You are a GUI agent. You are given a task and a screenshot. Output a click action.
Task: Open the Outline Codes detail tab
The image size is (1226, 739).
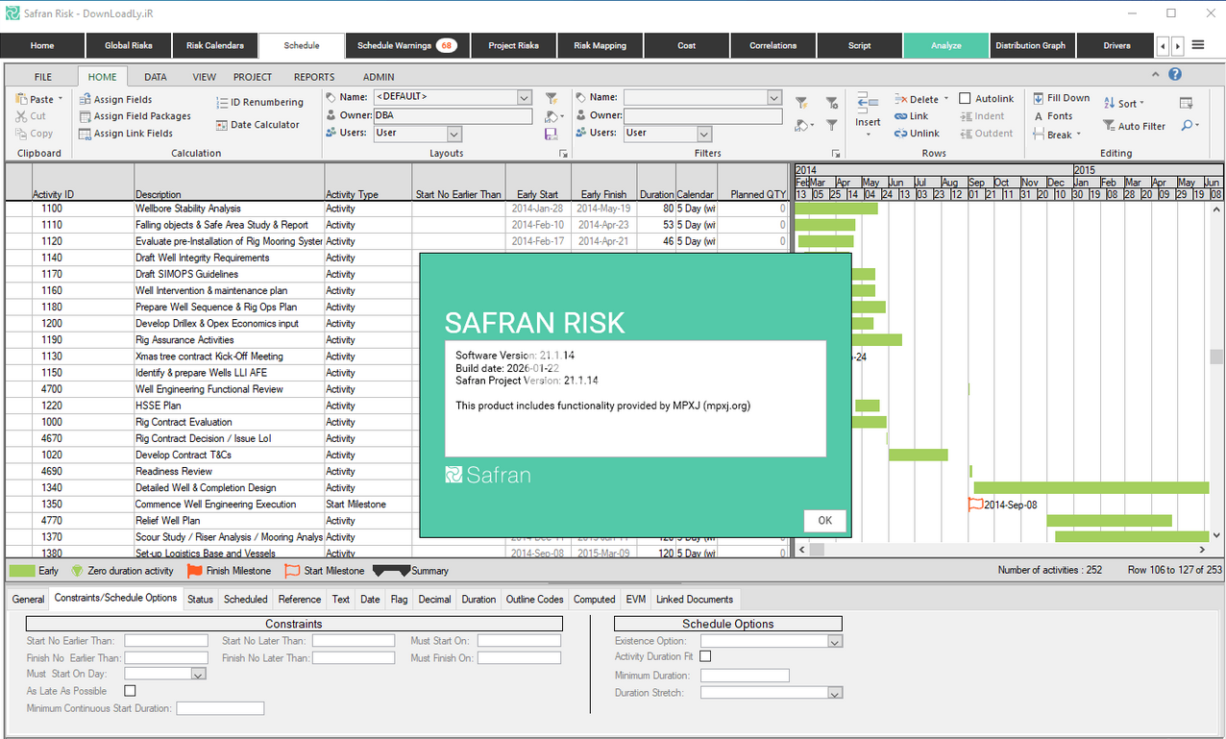click(535, 600)
